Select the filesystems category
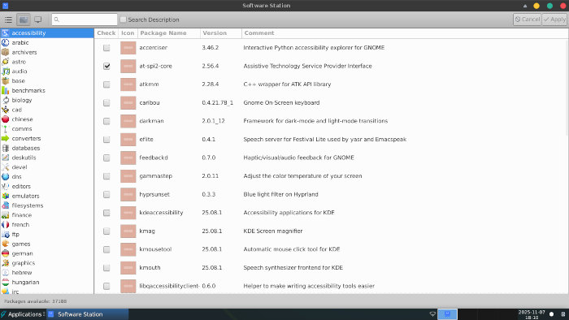 [x=47, y=205]
